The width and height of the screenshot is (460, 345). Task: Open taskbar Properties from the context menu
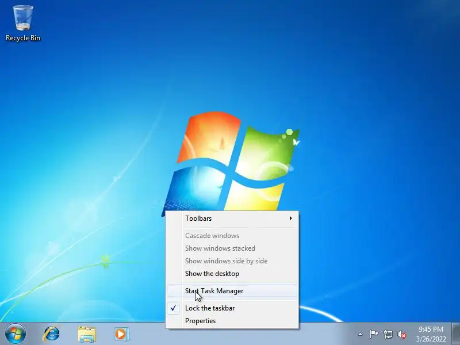(232, 321)
